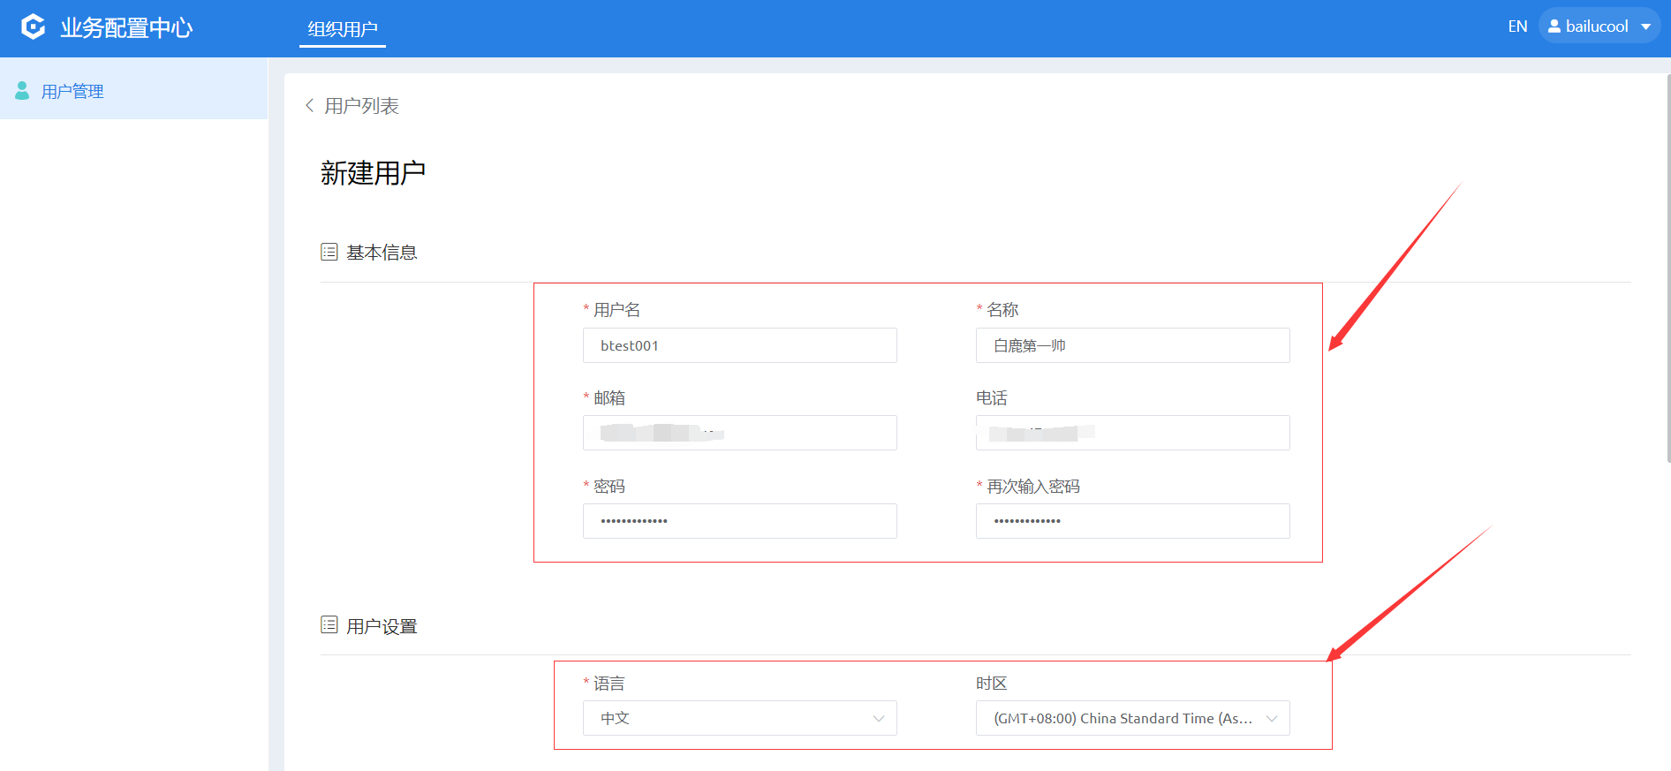Click the 用户管理 person icon in sidebar
1671x771 pixels.
click(x=22, y=90)
